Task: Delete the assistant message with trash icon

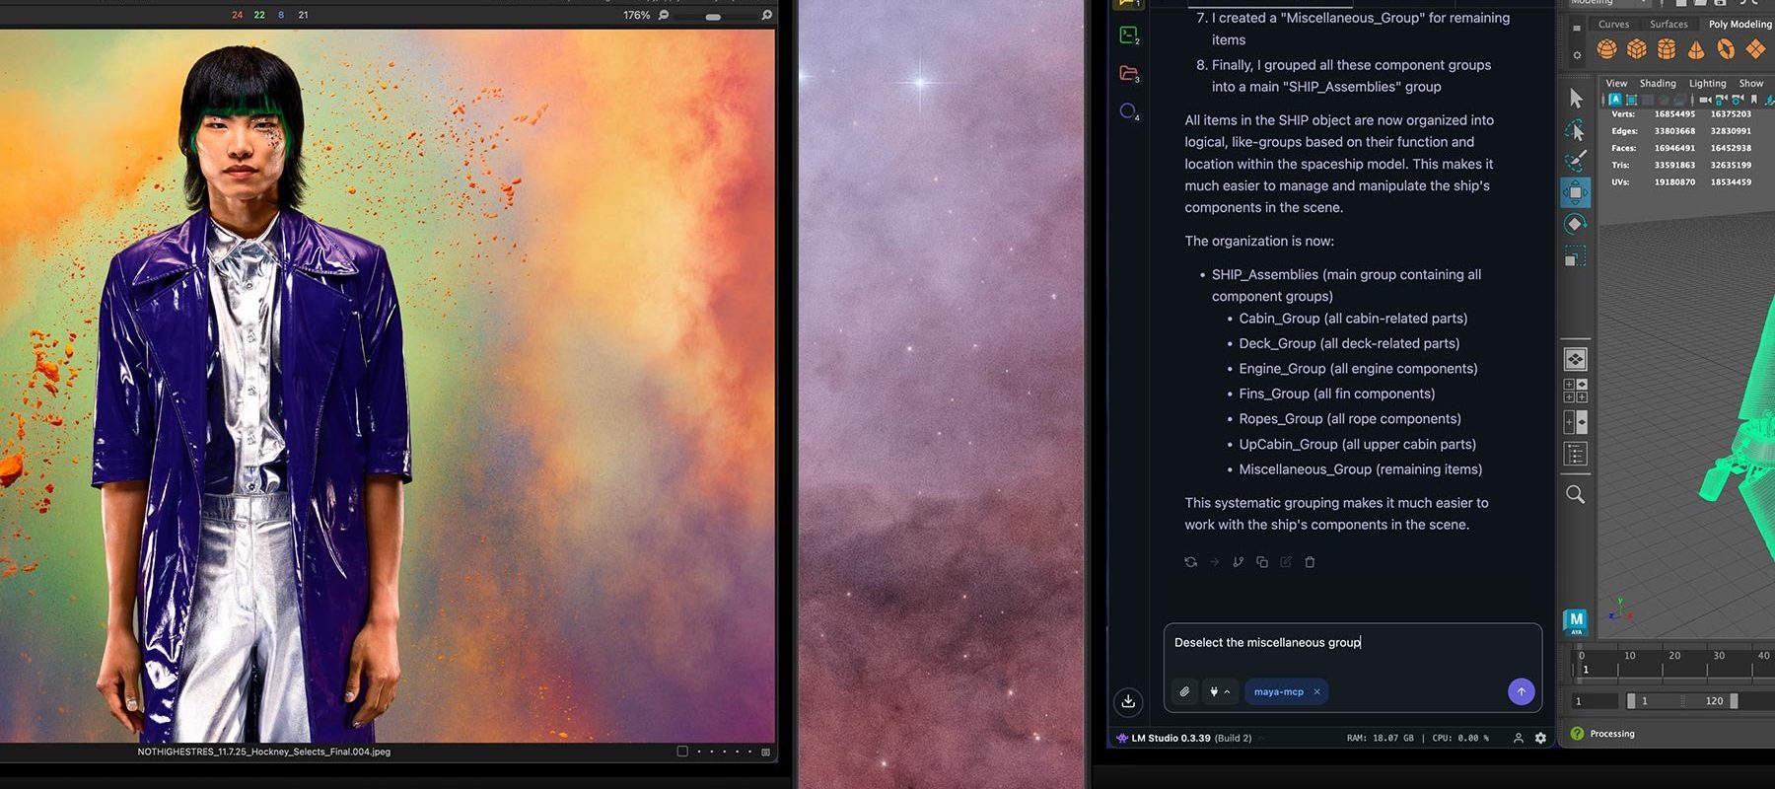Action: tap(1310, 562)
